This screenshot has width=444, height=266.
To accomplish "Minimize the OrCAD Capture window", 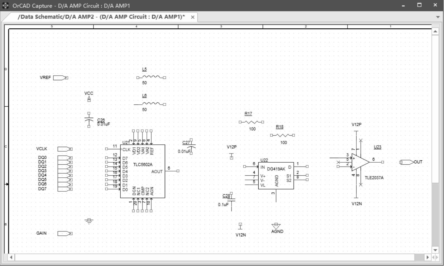I will (404, 5).
